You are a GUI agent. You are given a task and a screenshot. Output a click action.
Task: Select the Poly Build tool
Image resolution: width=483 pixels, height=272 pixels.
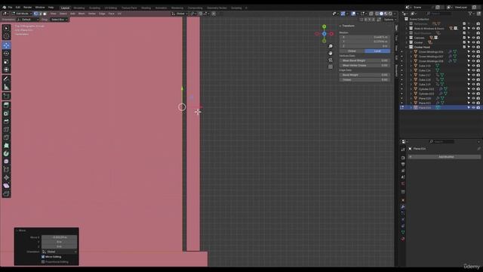click(x=6, y=146)
